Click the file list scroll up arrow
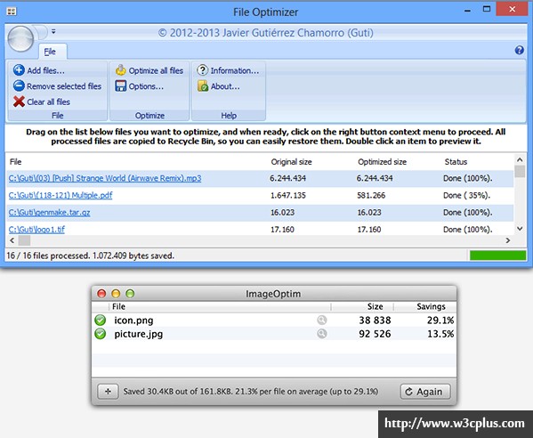533x438 pixels. 520,159
